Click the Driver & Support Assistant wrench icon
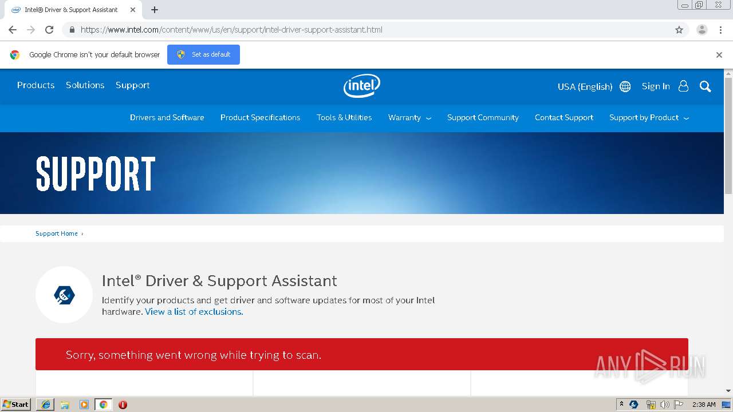Viewport: 733px width, 412px height. tap(64, 295)
